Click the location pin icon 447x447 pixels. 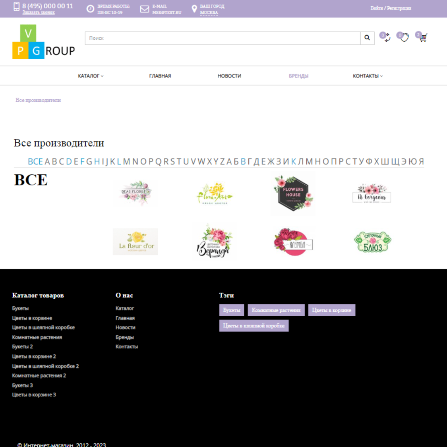coord(194,9)
